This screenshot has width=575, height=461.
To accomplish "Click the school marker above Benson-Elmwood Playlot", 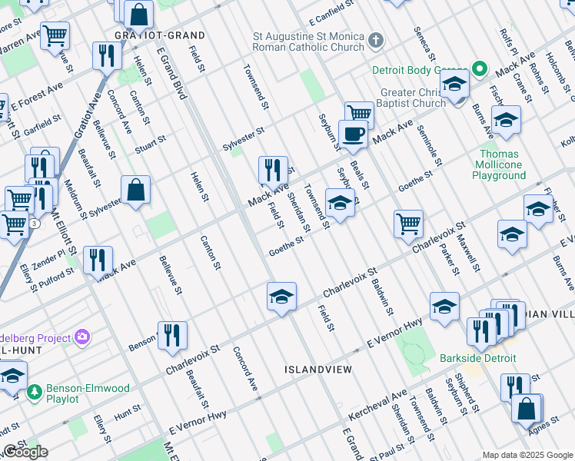I will [12, 376].
